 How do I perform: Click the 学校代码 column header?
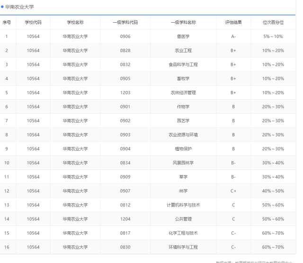pos(33,22)
